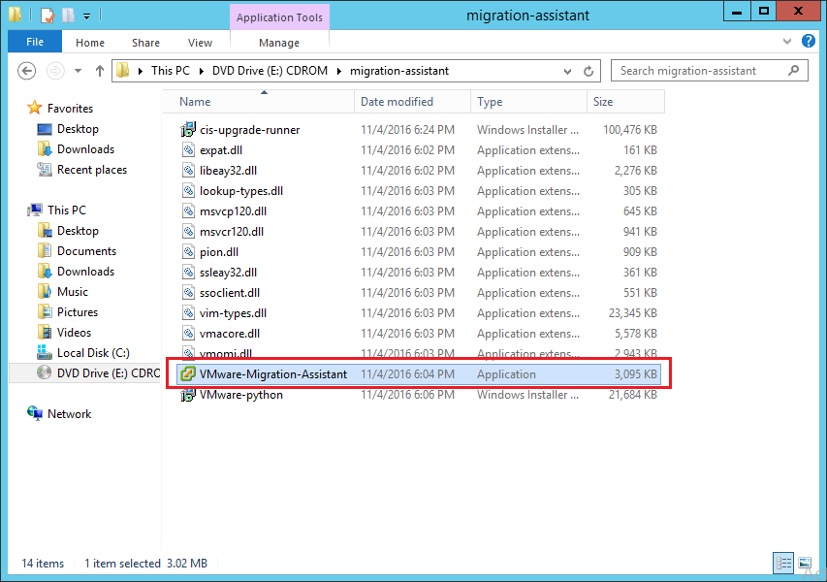Open Recent places in the navigation pane
The height and width of the screenshot is (582, 827).
tap(92, 170)
